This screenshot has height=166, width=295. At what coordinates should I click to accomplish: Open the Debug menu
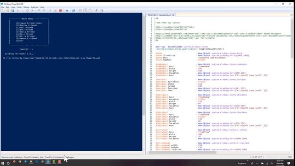coord(26,7)
